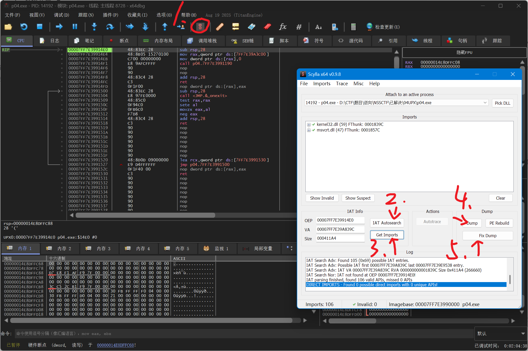Open the open-file folder icon
The height and width of the screenshot is (351, 528).
click(8, 27)
